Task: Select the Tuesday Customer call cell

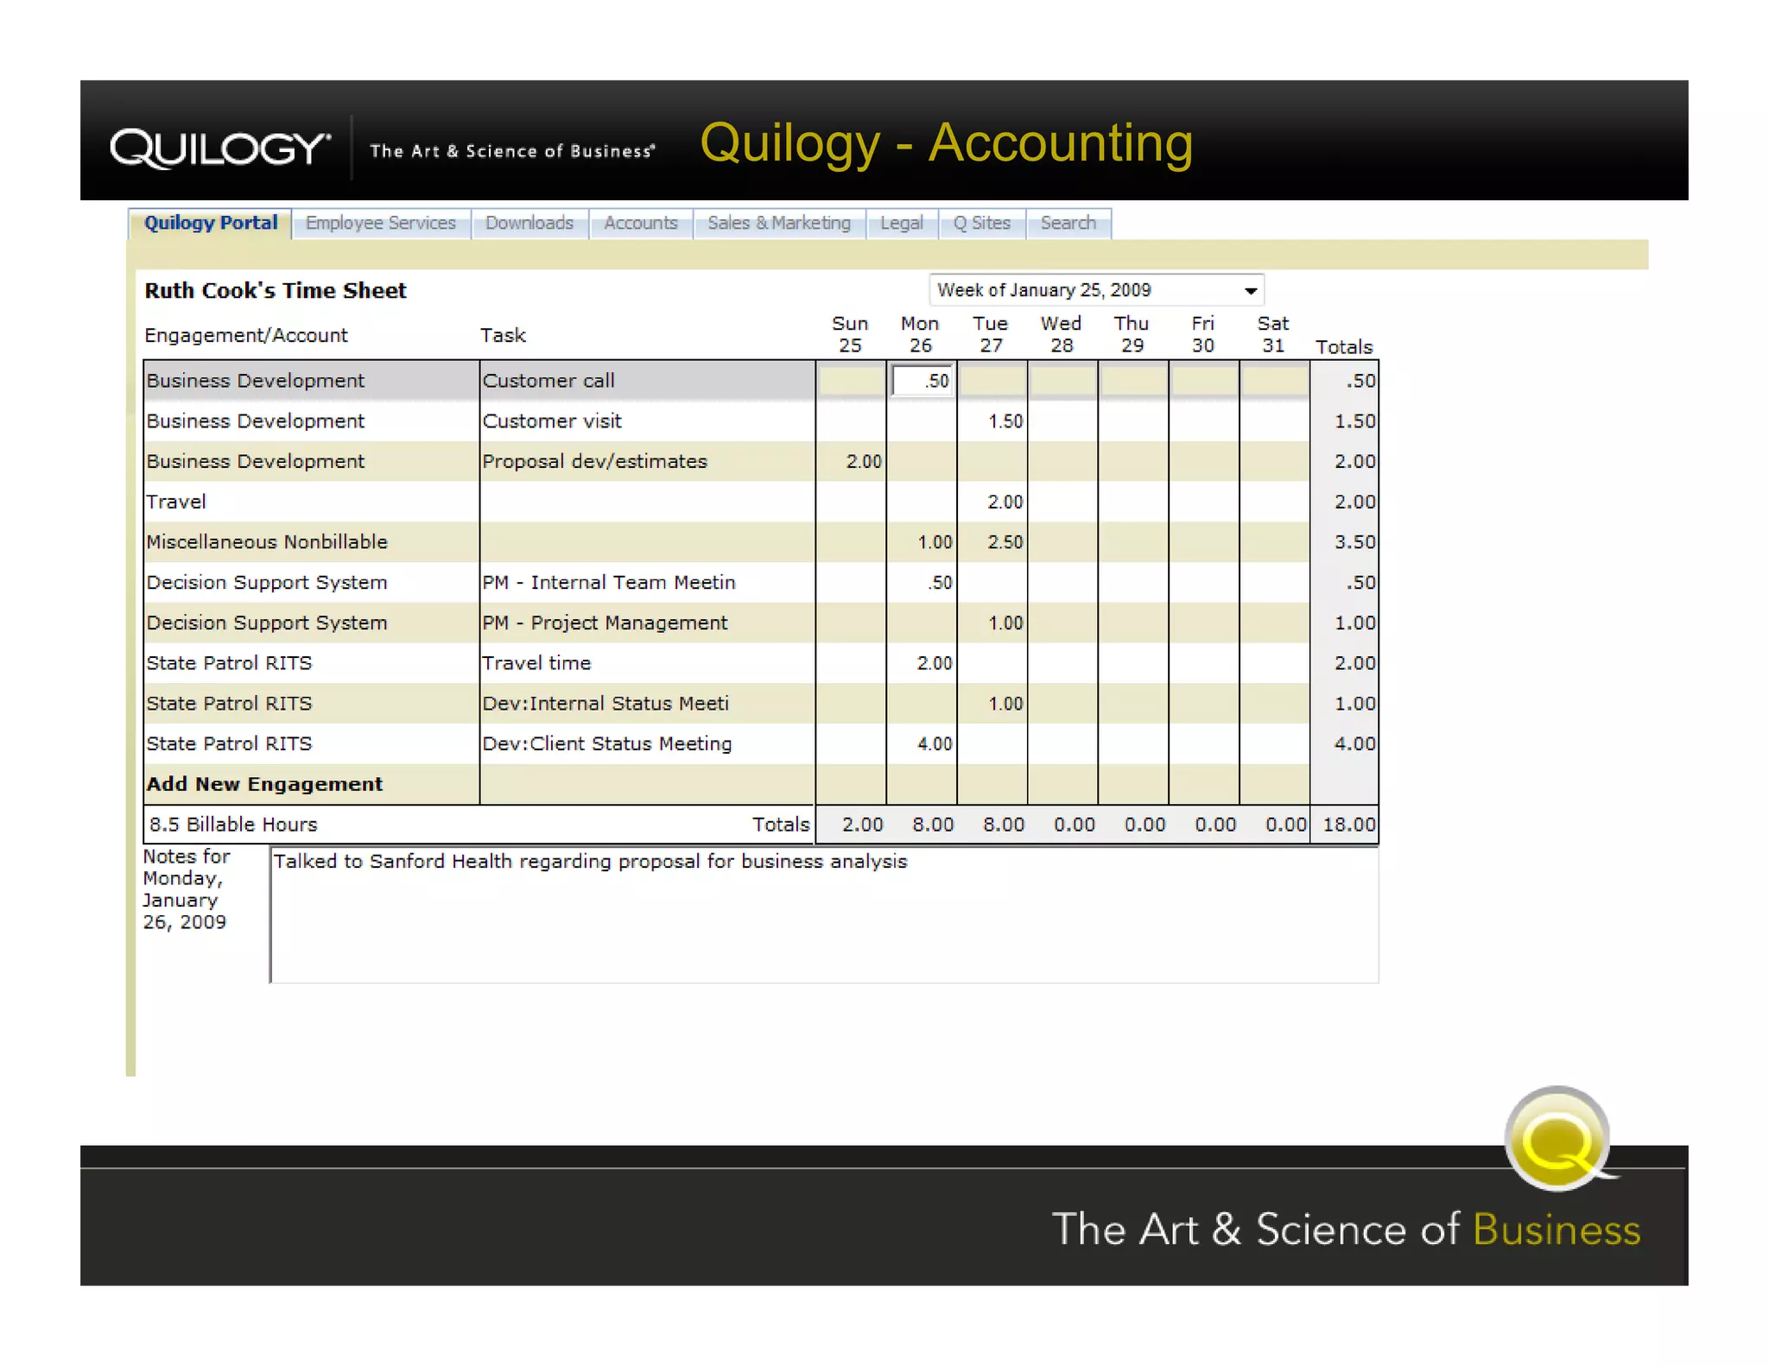Action: pyautogui.click(x=992, y=381)
